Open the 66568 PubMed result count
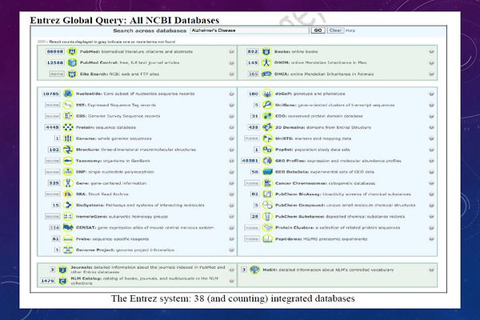 [x=55, y=51]
